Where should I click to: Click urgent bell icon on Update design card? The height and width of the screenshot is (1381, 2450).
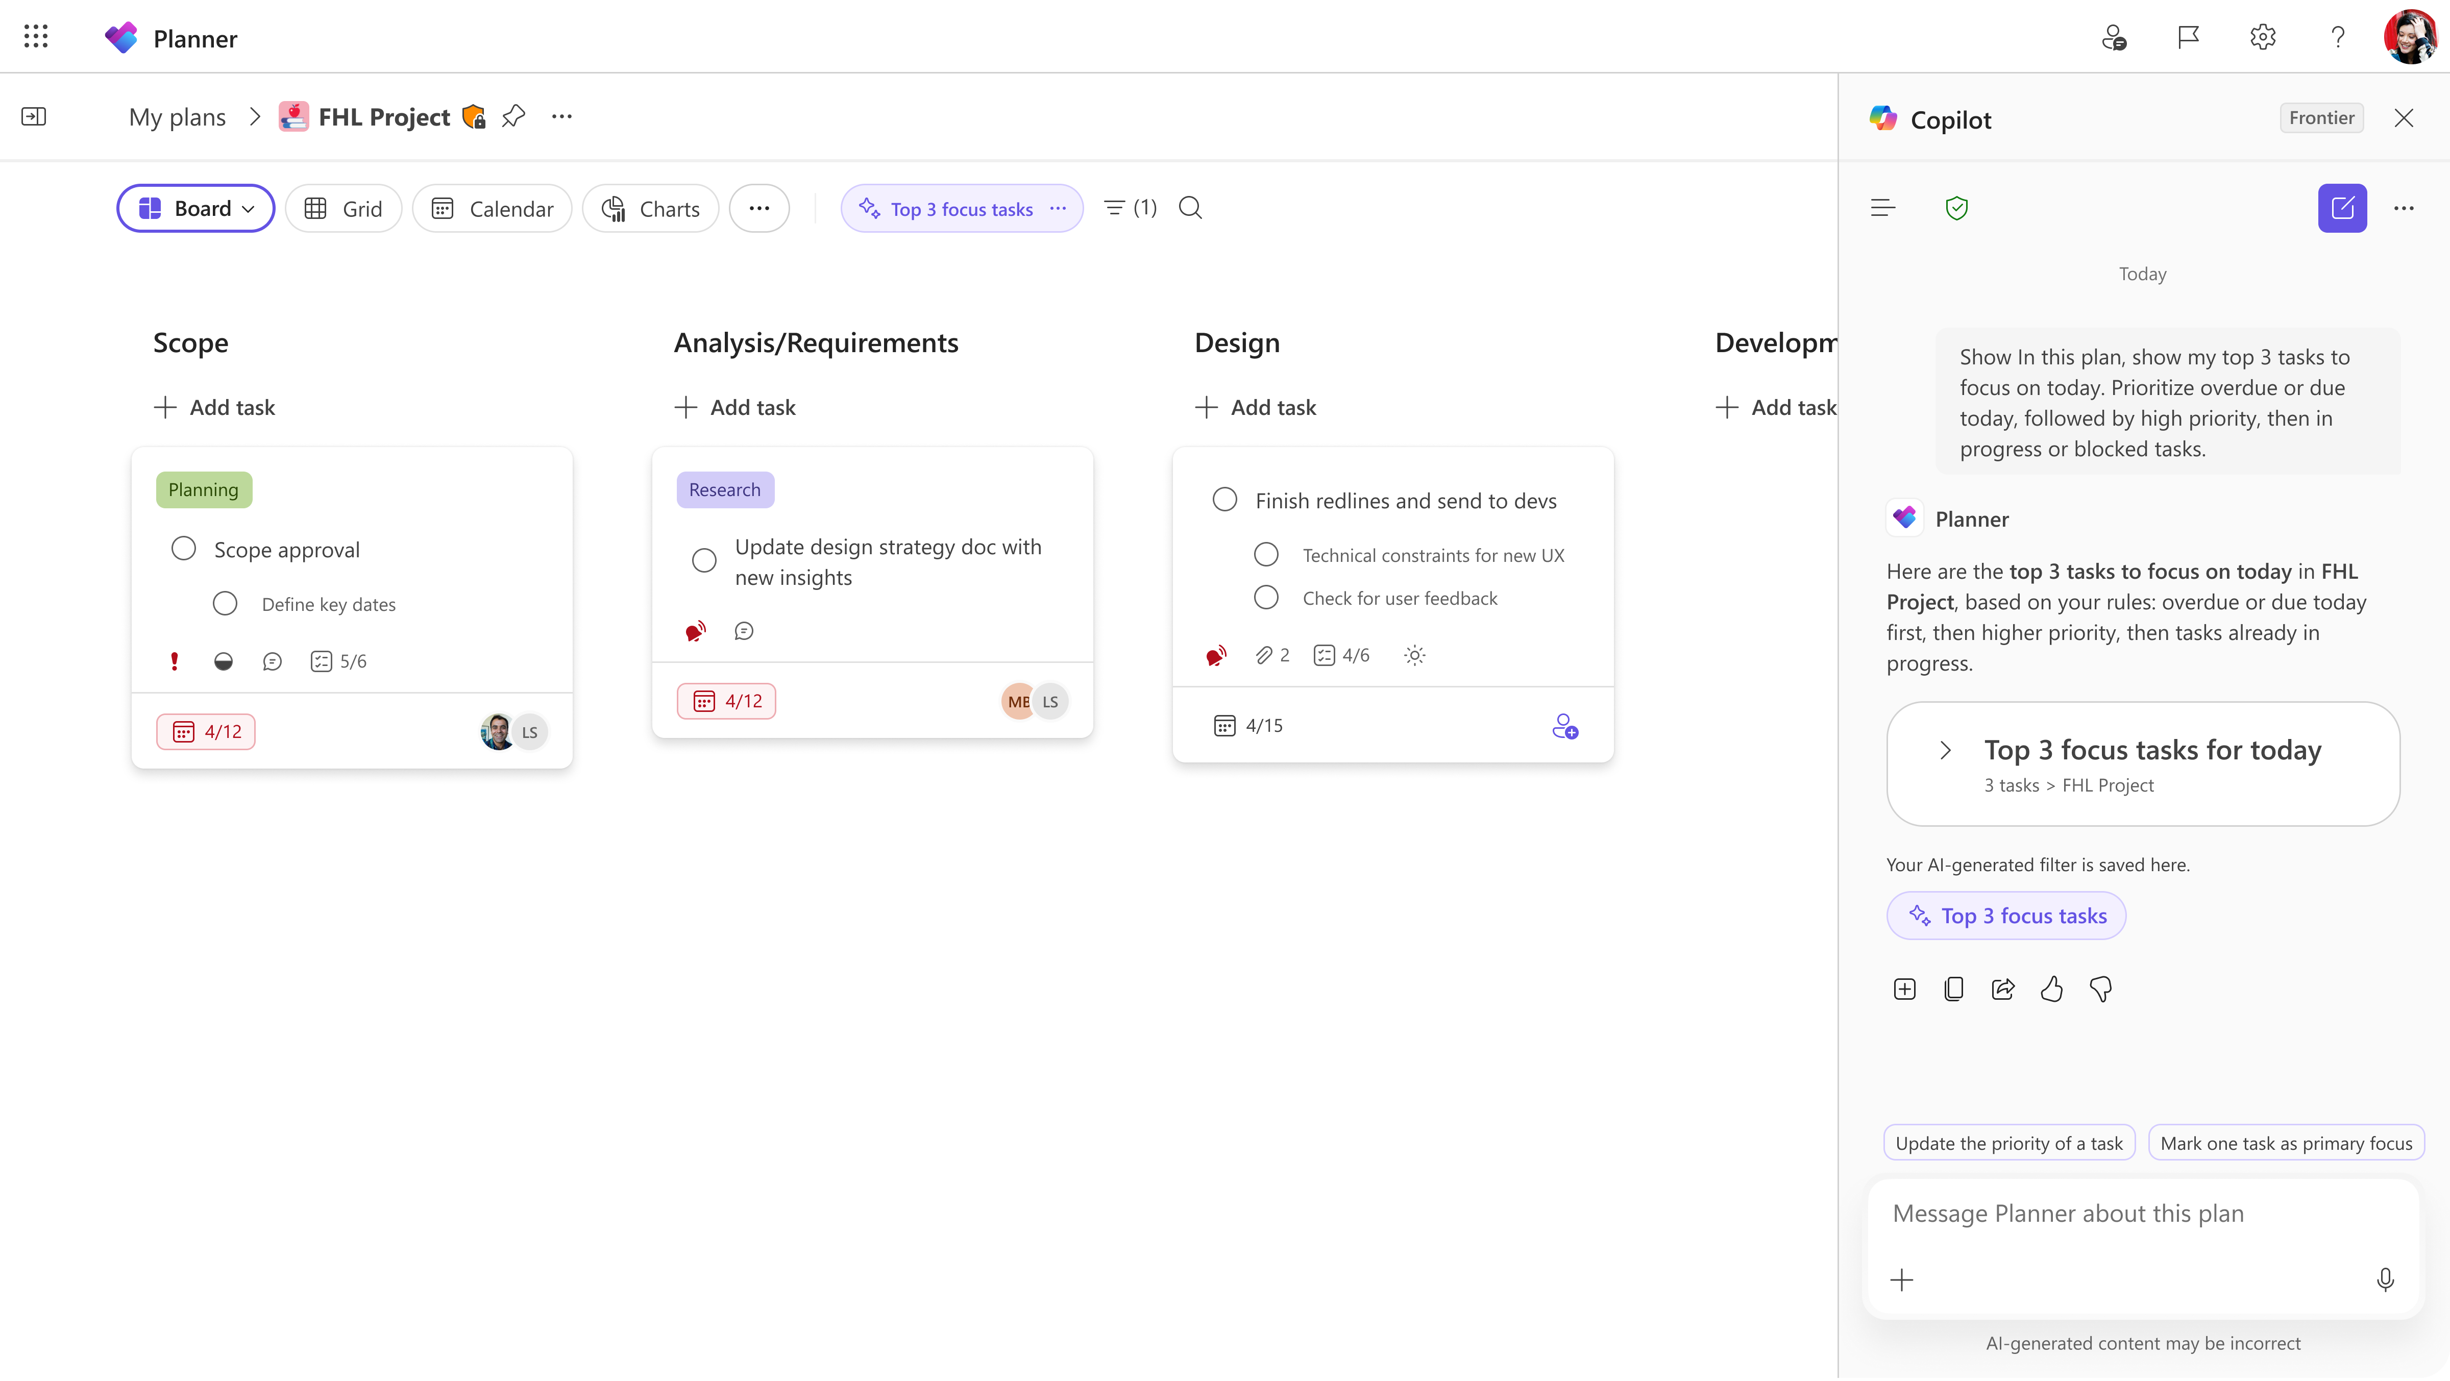[x=695, y=631]
